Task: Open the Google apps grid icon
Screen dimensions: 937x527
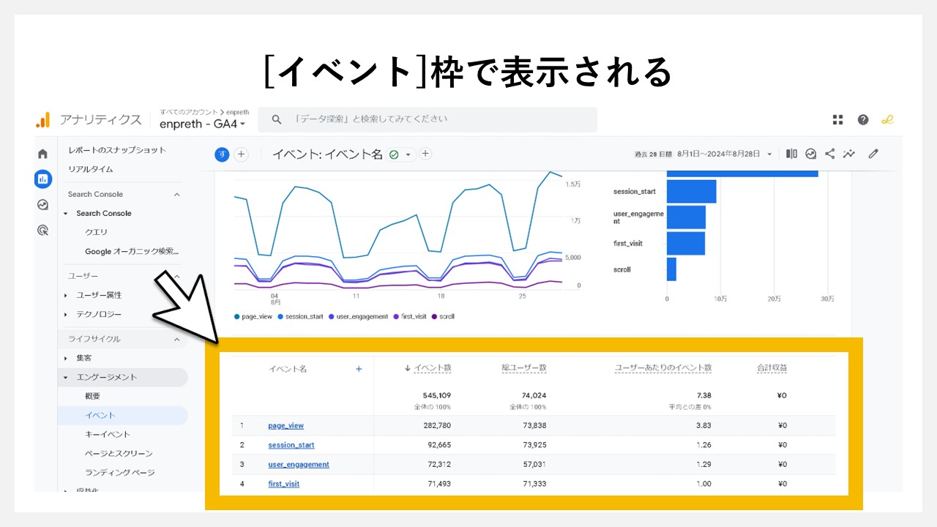Action: [837, 119]
